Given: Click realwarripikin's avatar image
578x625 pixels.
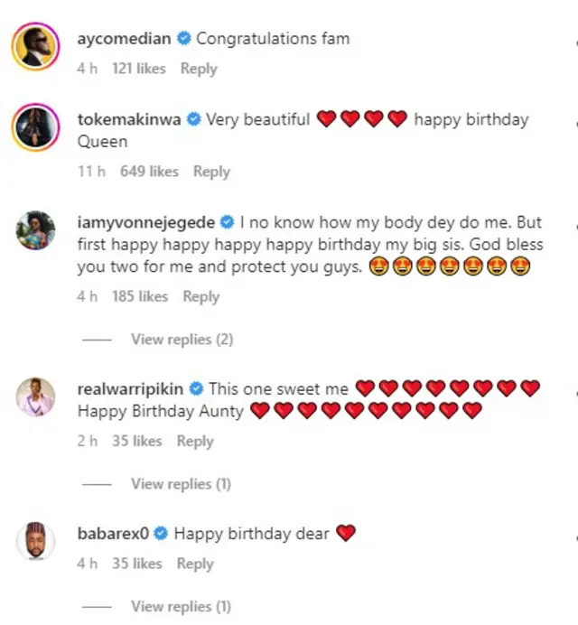Looking at the screenshot, I should point(34,396).
